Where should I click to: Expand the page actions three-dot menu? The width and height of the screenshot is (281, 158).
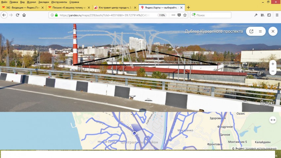pos(173,15)
